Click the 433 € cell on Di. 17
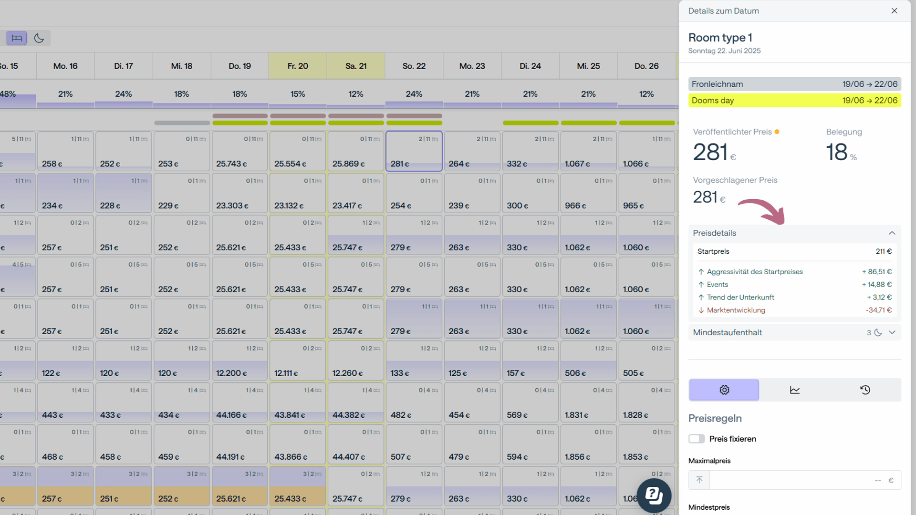This screenshot has width=916, height=515. (x=124, y=402)
